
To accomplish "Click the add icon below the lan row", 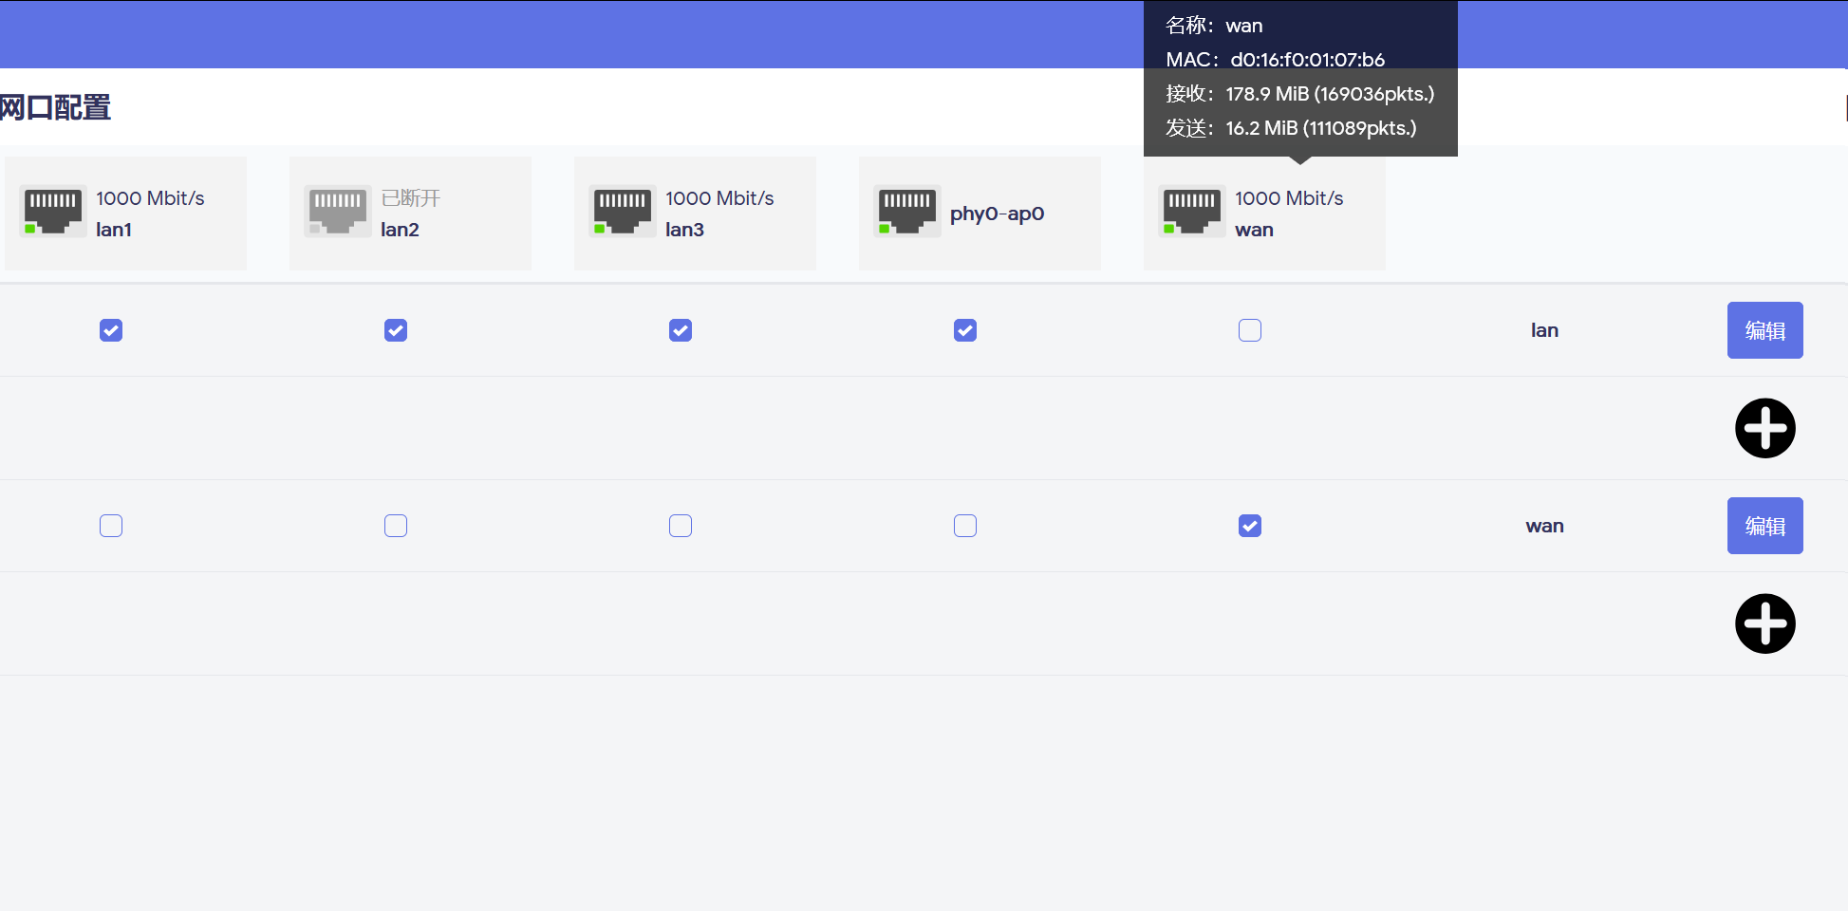I will coord(1765,428).
